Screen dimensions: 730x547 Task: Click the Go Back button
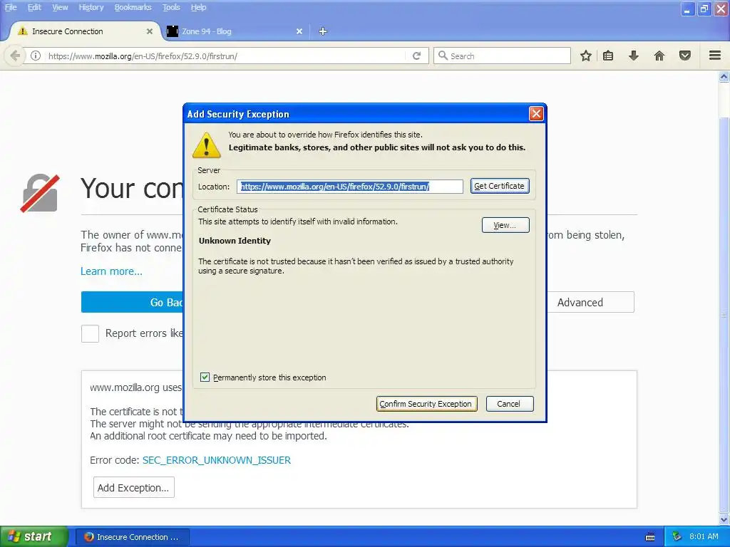tap(133, 302)
